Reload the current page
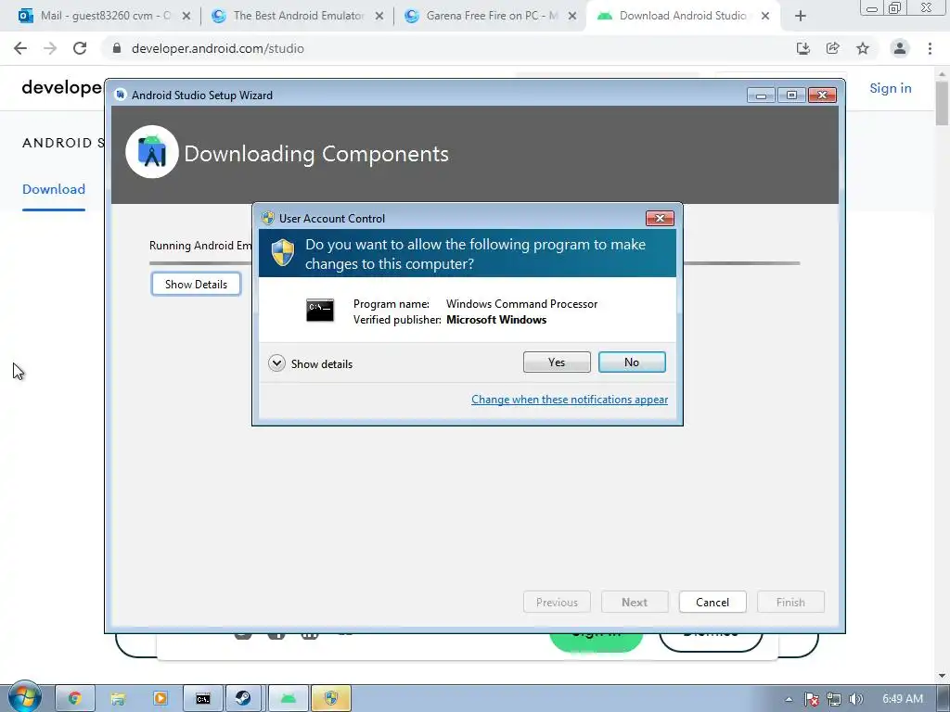The image size is (950, 712). [80, 48]
